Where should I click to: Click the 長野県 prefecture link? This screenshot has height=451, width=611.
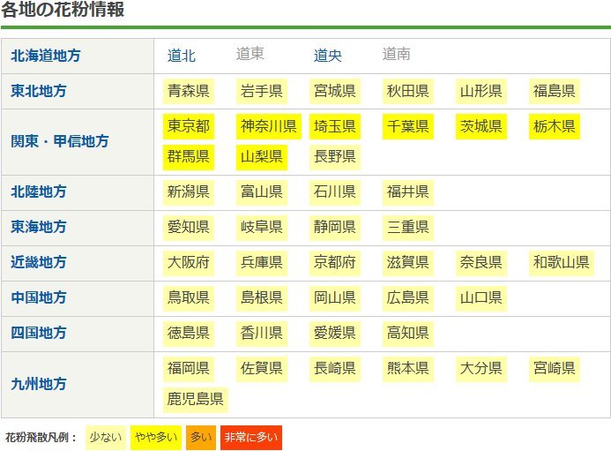[x=335, y=157]
